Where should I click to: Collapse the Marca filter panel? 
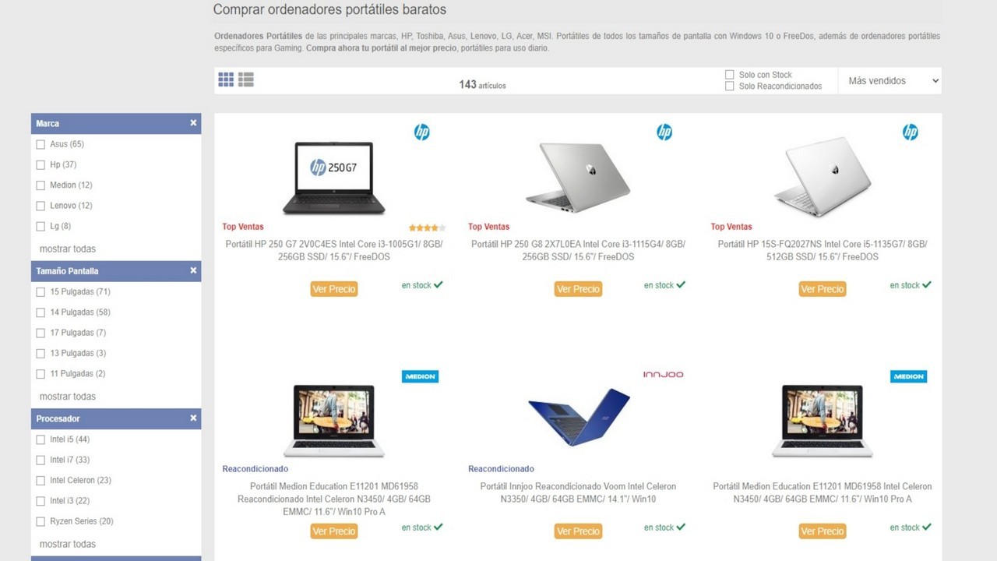tap(193, 123)
